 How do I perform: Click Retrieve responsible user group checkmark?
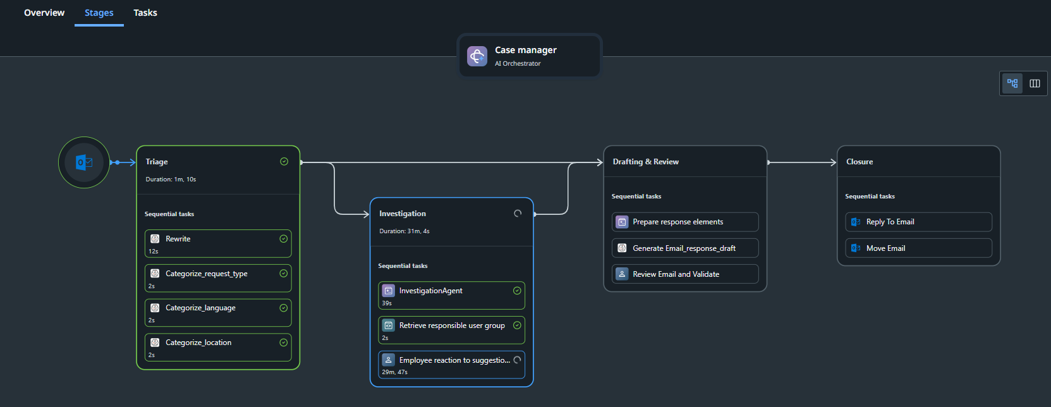517,325
